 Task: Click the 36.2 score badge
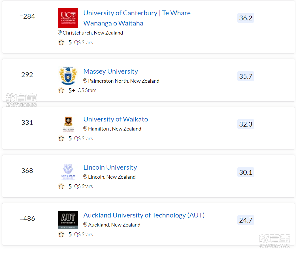246,18
